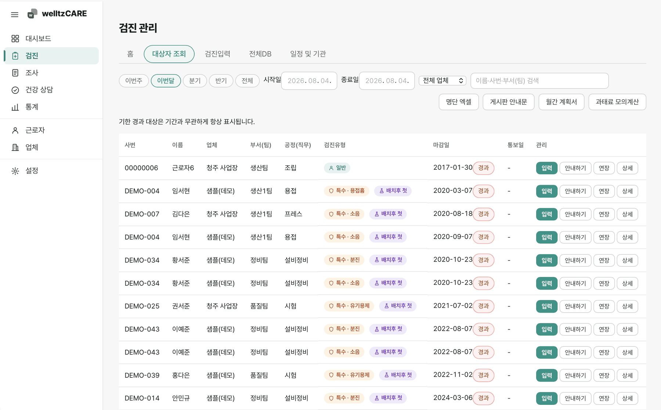Click the 통보일 column header

click(x=516, y=145)
